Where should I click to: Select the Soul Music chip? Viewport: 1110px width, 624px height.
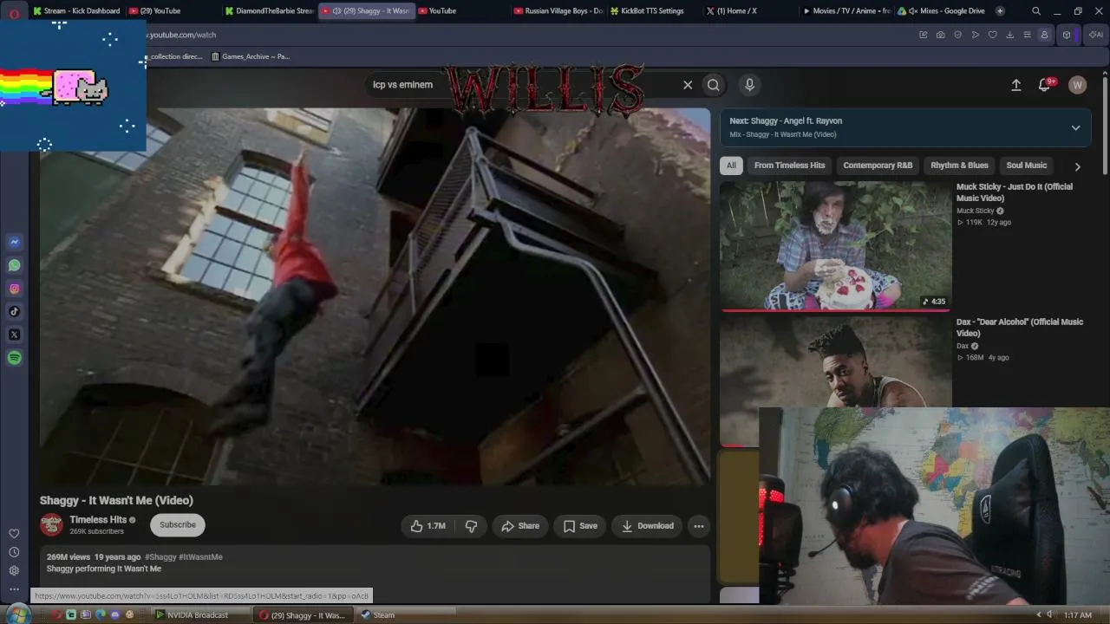(1027, 166)
